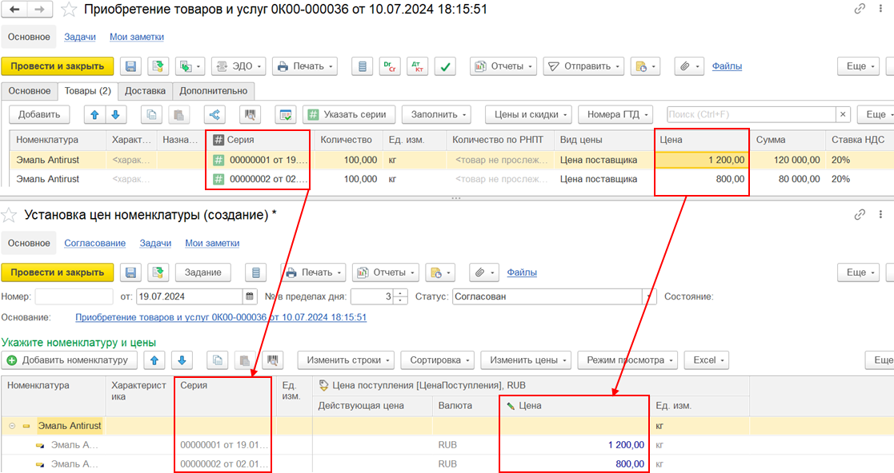
Task: Toggle favorite star for Приобретение товаров document
Action: (x=70, y=10)
